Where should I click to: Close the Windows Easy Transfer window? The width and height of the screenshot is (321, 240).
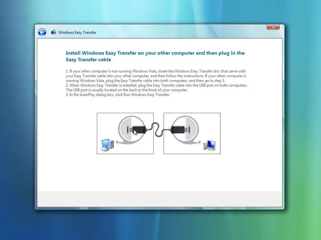tap(273, 27)
